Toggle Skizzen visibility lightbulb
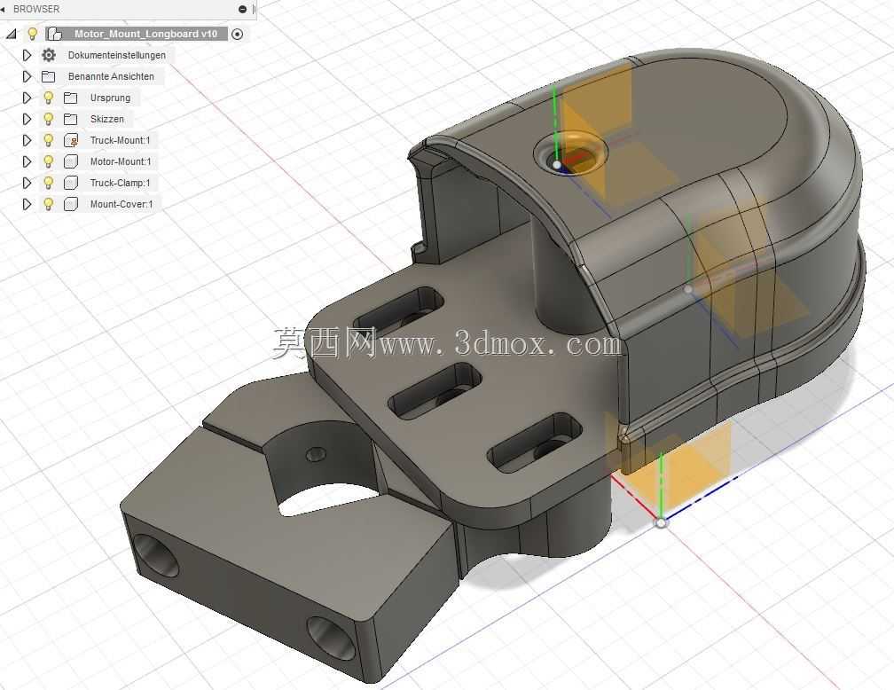This screenshot has height=690, width=894. [49, 119]
